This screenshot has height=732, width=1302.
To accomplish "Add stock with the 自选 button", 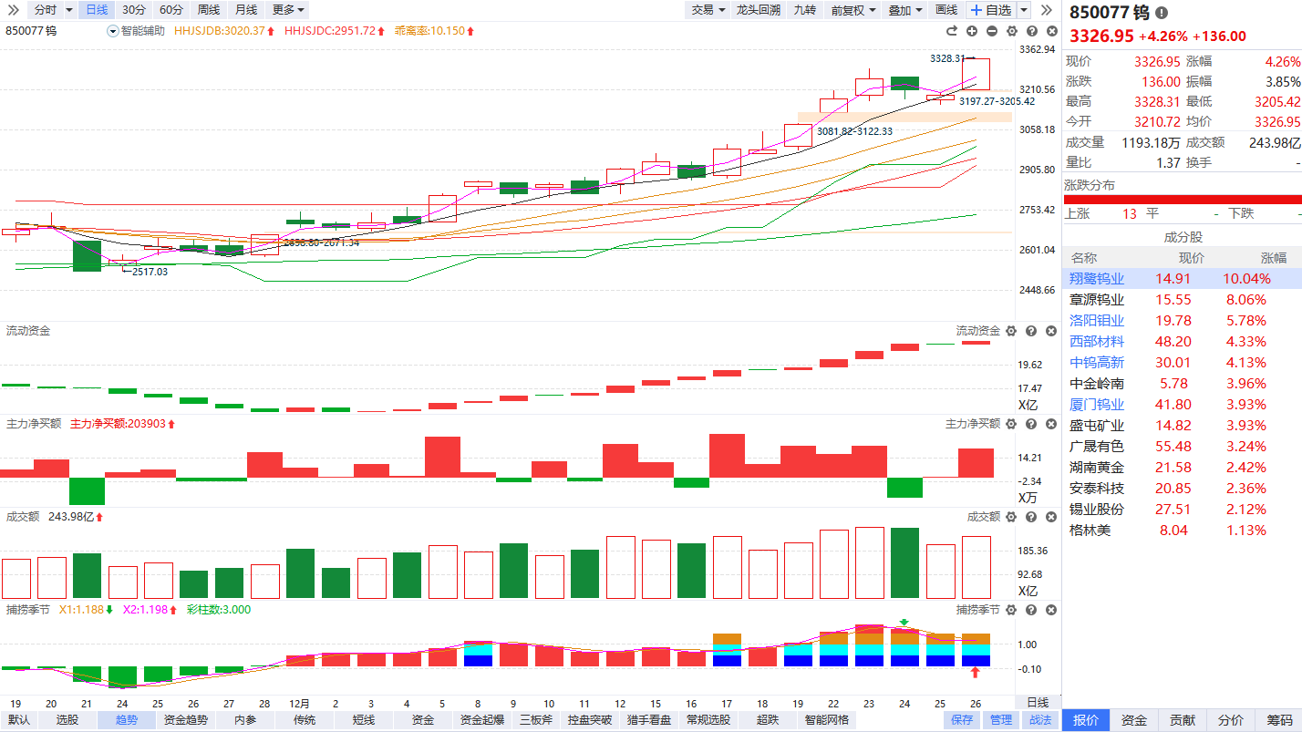I will pos(991,10).
